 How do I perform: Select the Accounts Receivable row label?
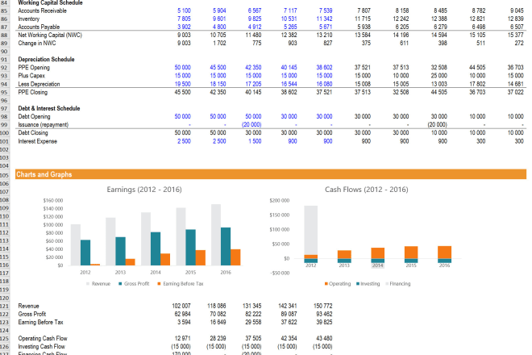[42, 10]
